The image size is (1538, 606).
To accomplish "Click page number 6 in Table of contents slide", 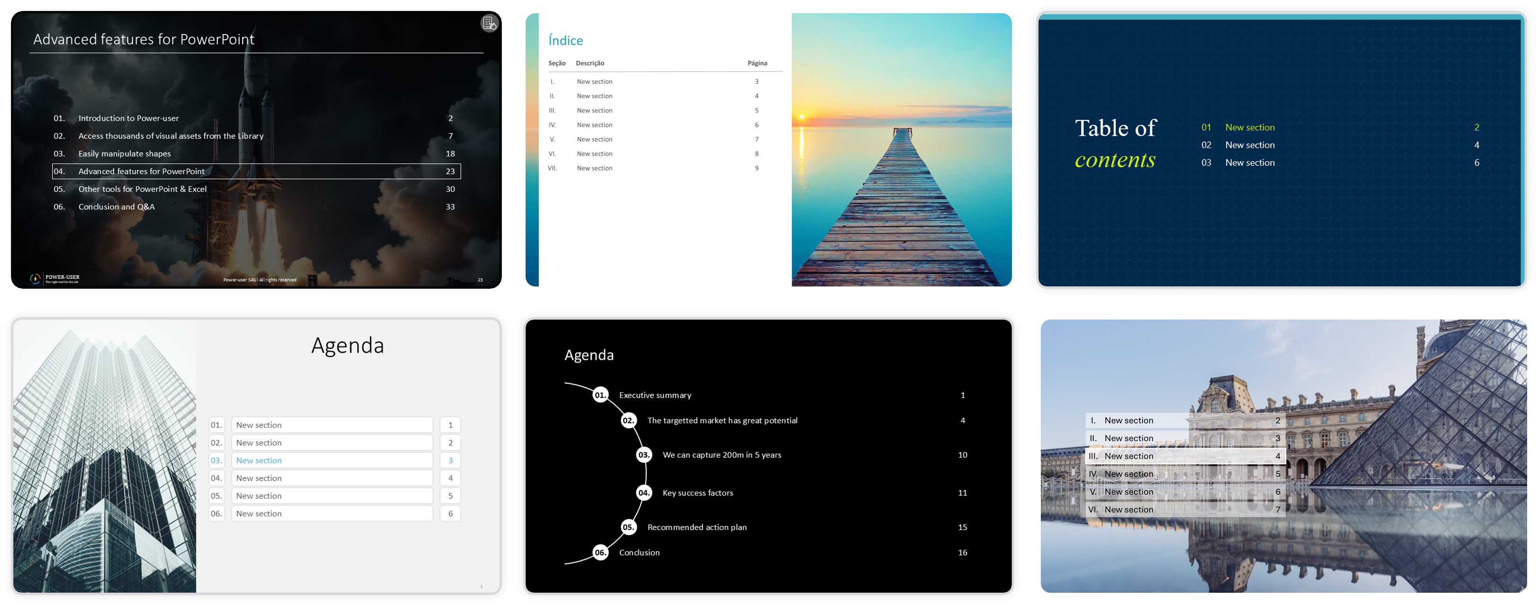I will coord(1476,163).
